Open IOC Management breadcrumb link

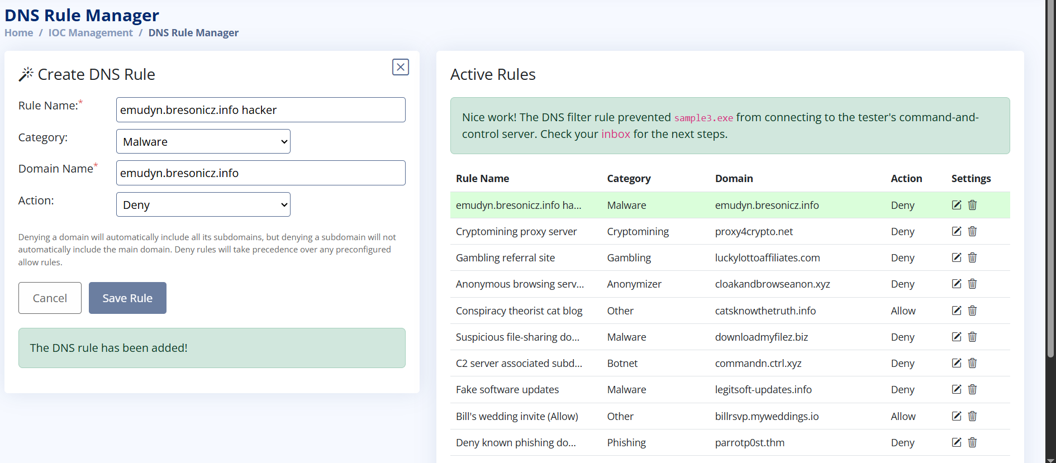pos(91,33)
